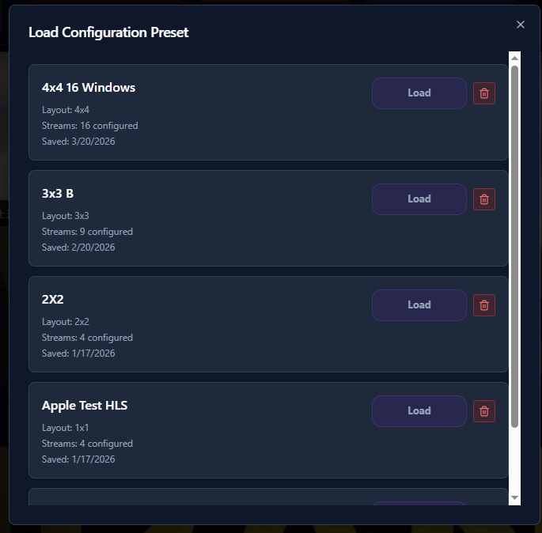Viewport: 542px width, 533px height.
Task: Select the 3x3 B preset name
Action: [x=58, y=194]
